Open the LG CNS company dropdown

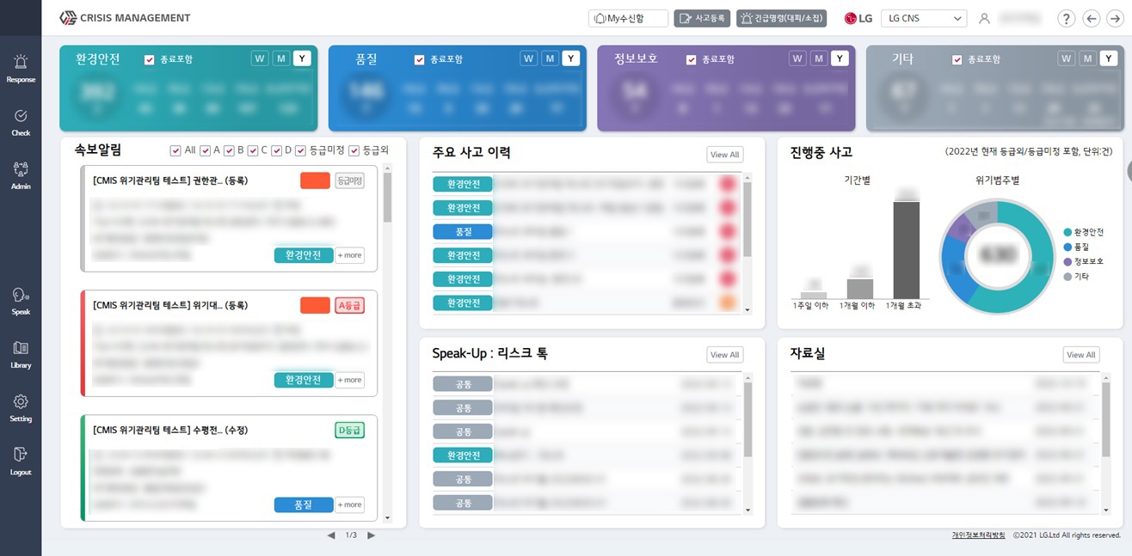tap(923, 18)
